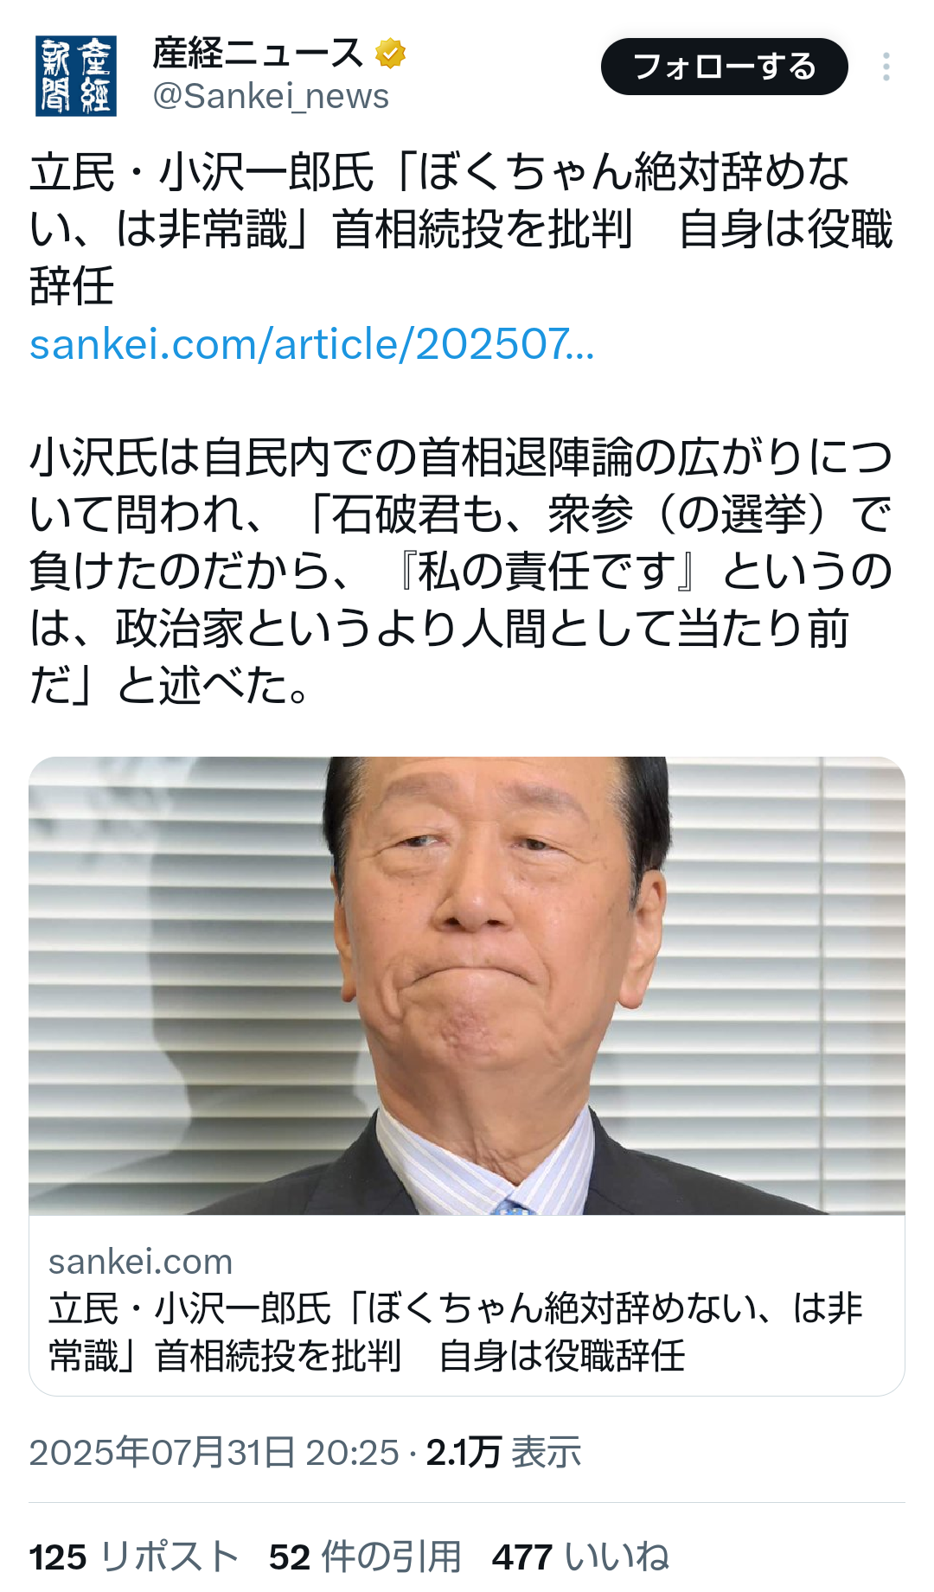This screenshot has width=934, height=1592.
Task: View the 52 件の引用 quotes
Action: tap(365, 1557)
